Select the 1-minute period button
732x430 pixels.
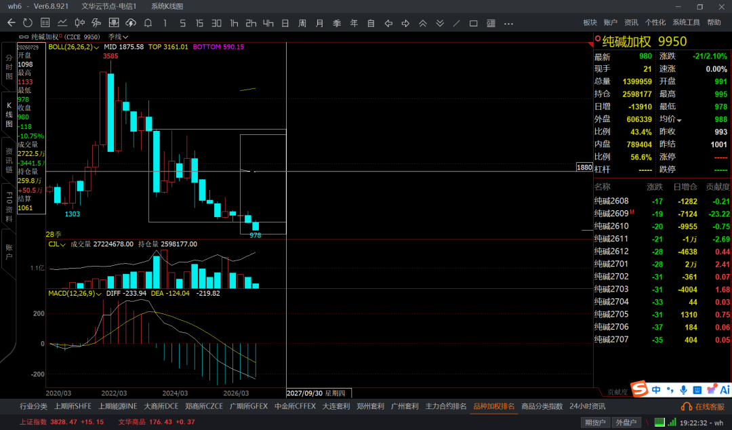click(165, 23)
